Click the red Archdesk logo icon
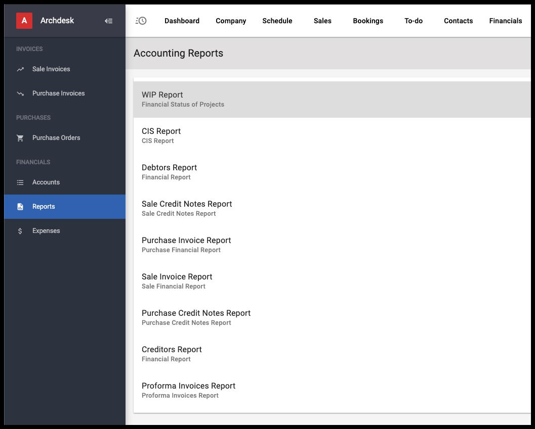Viewport: 535px width, 429px height. [24, 21]
